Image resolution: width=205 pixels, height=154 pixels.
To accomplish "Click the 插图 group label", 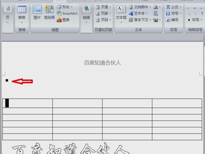I will tap(55, 30).
